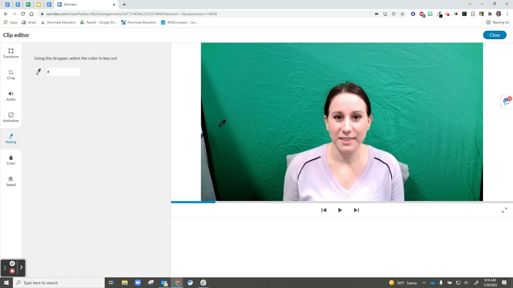Stop the screen recording
Image resolution: width=513 pixels, height=288 pixels.
(x=12, y=271)
